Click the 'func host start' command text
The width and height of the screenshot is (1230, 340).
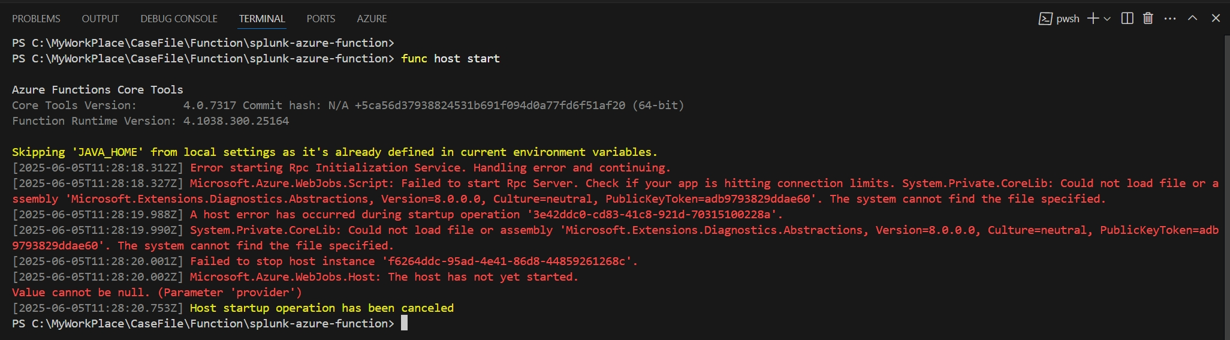tap(450, 58)
